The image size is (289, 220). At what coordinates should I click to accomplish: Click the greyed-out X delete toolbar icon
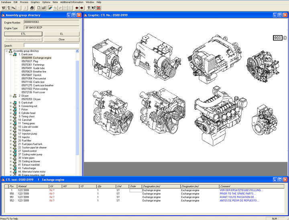pyautogui.click(x=18, y=8)
